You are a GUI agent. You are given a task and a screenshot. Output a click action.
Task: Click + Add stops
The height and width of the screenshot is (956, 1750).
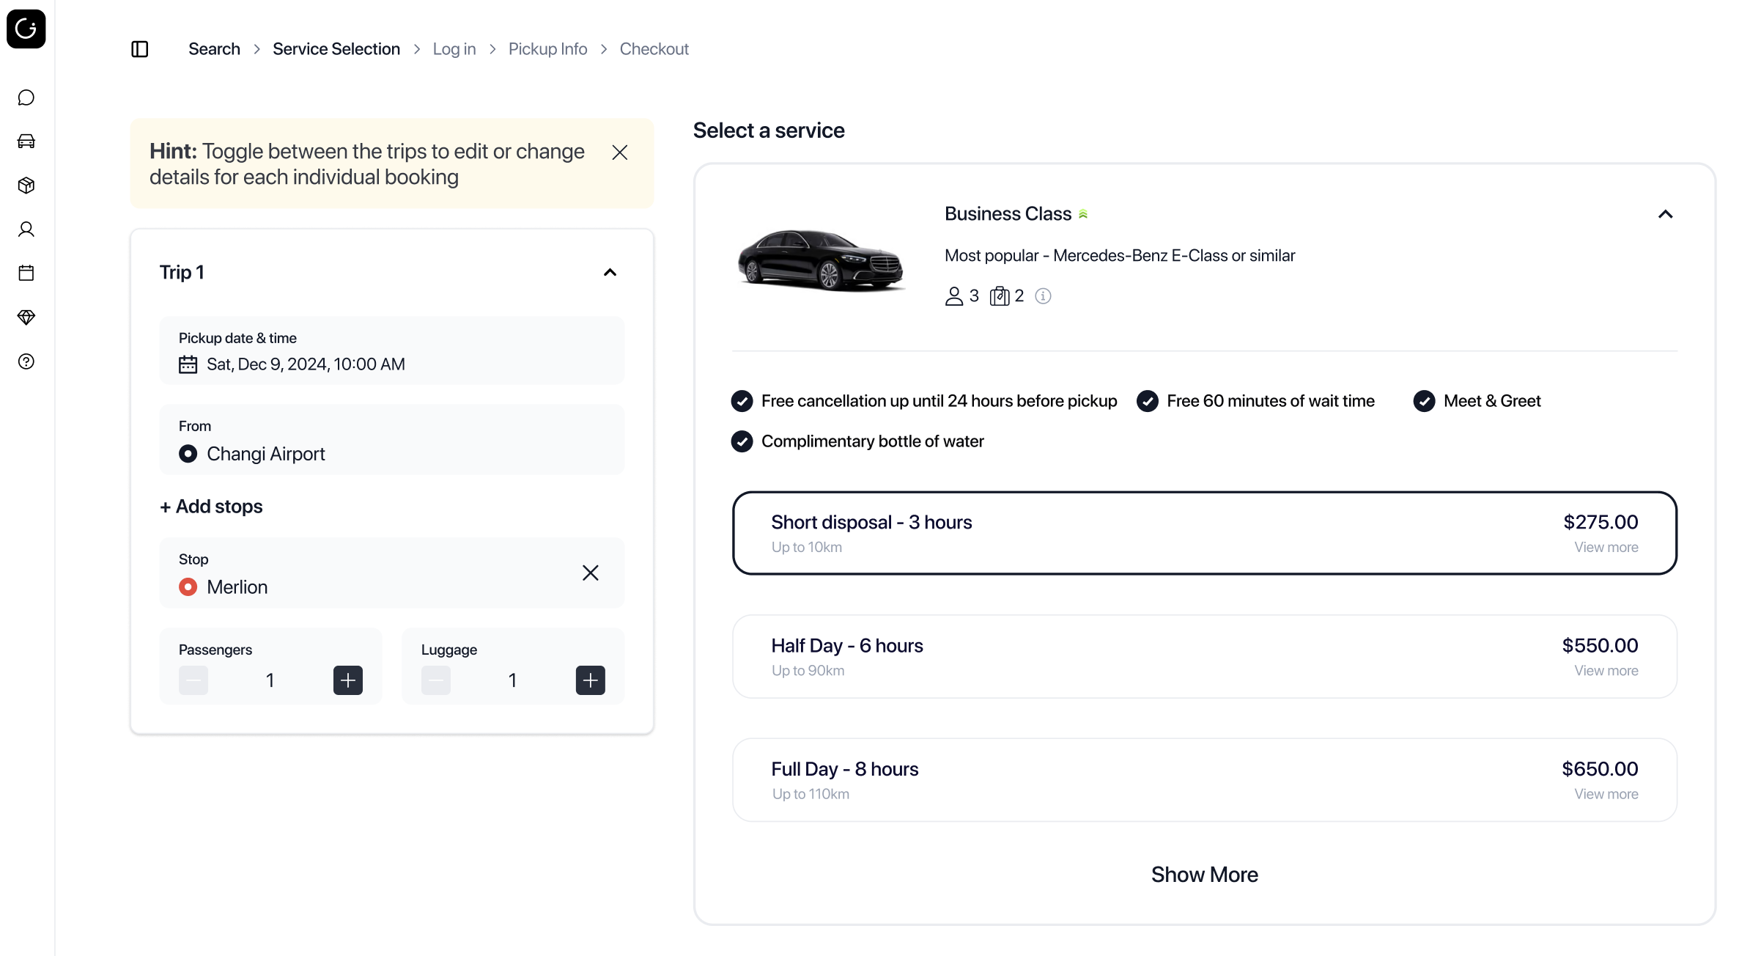point(211,507)
